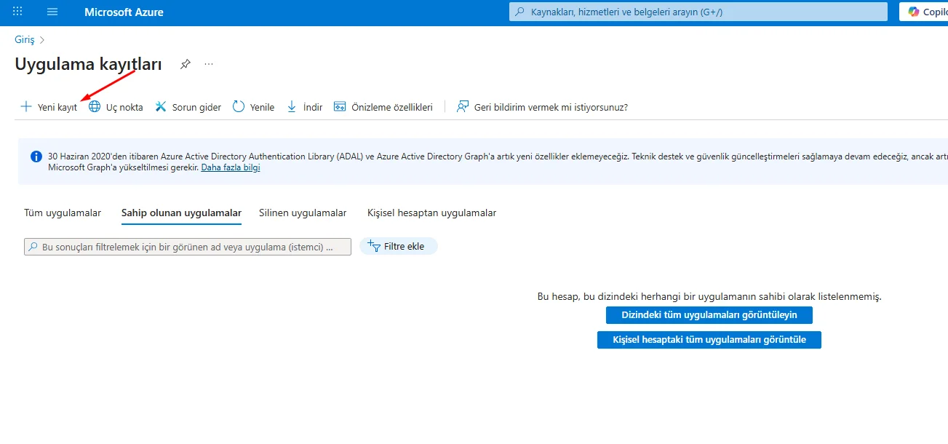
Task: Pin Uygulama kayıtları to dashboard
Action: [185, 64]
